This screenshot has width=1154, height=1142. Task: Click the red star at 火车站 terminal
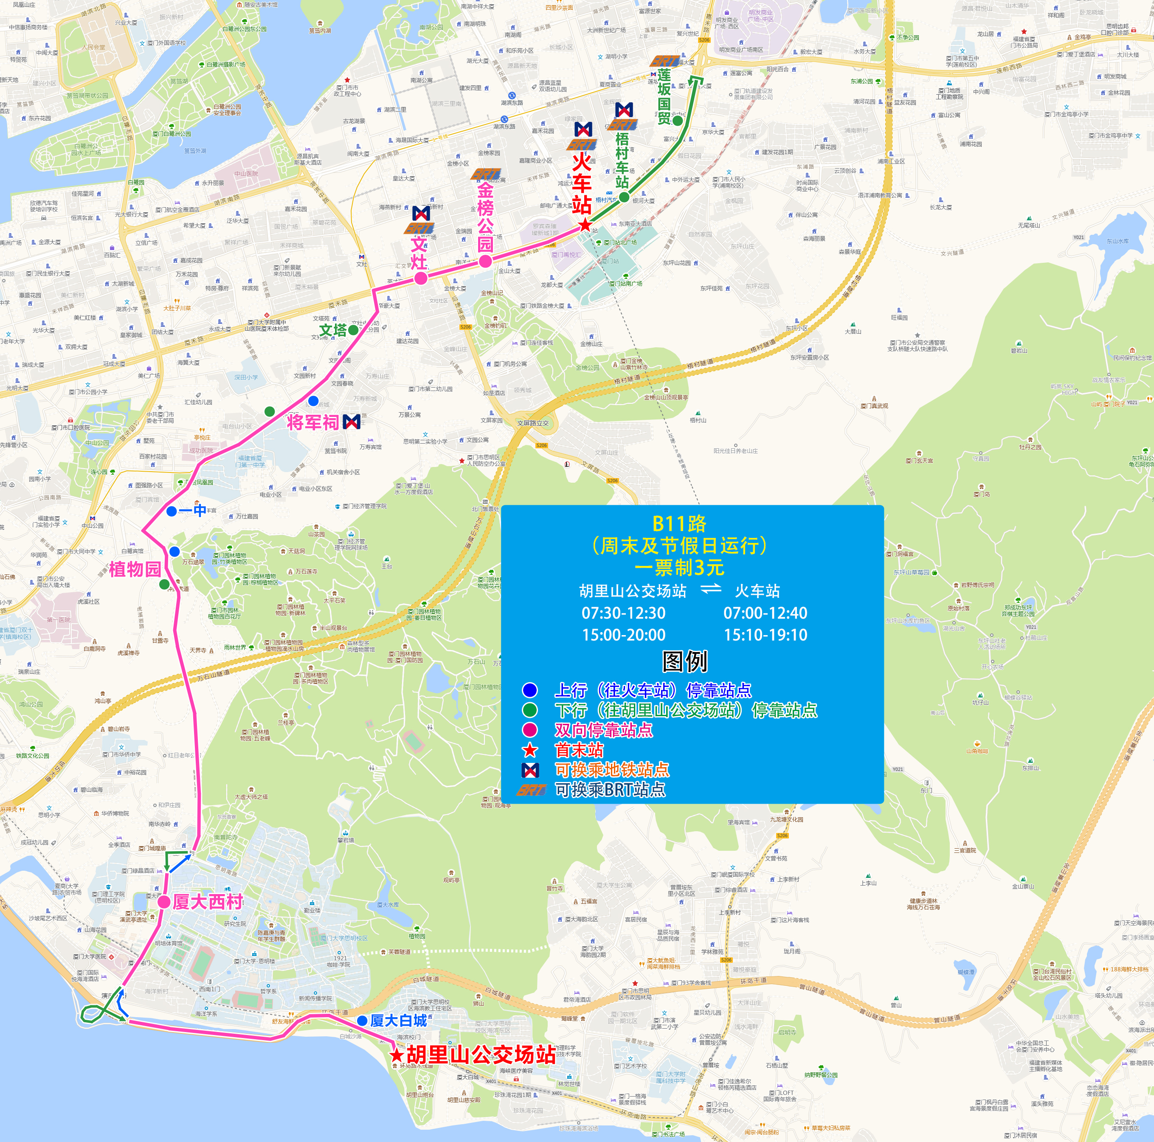[x=585, y=225]
